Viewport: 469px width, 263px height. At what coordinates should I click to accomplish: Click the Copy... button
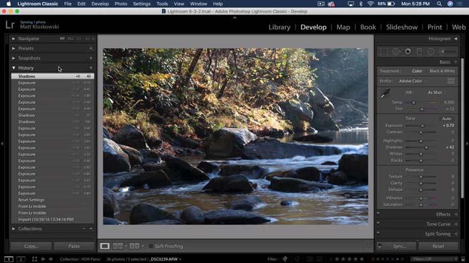tap(31, 246)
